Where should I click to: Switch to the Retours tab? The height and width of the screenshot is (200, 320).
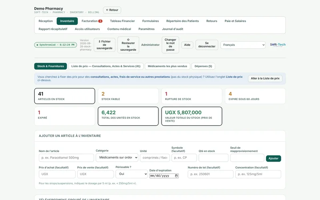[212, 21]
